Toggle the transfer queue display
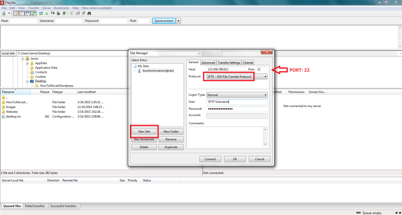The image size is (402, 215). click(x=33, y=13)
